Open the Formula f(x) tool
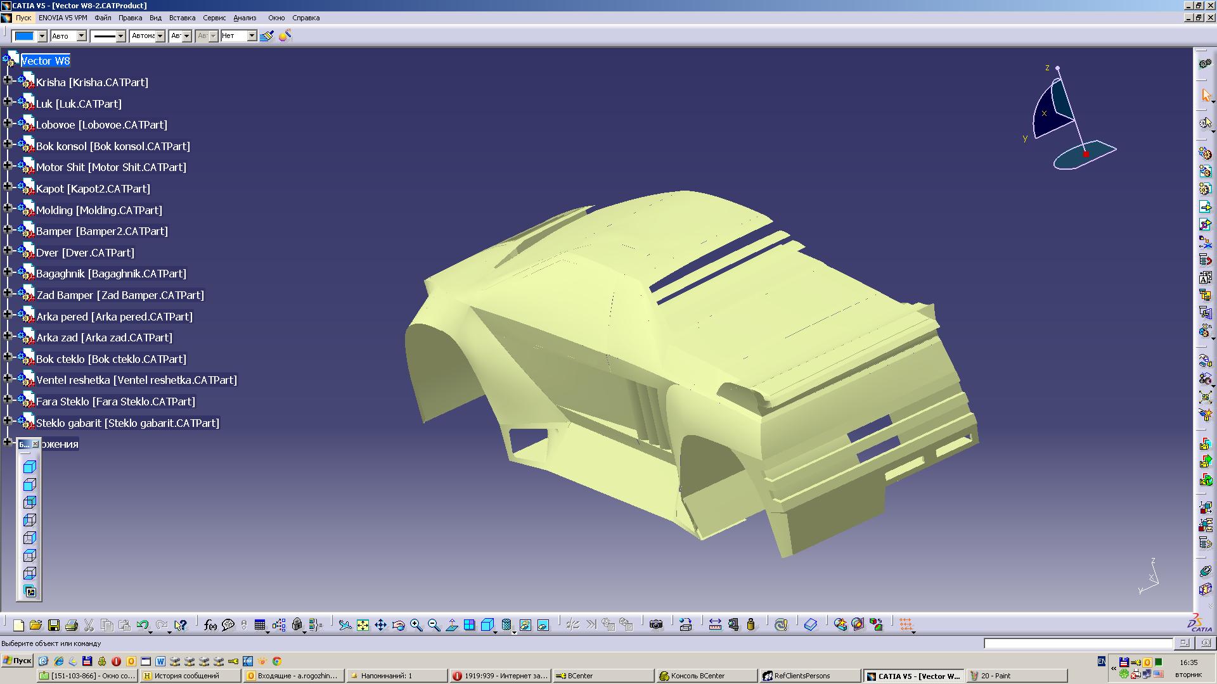The height and width of the screenshot is (684, 1217). point(210,625)
